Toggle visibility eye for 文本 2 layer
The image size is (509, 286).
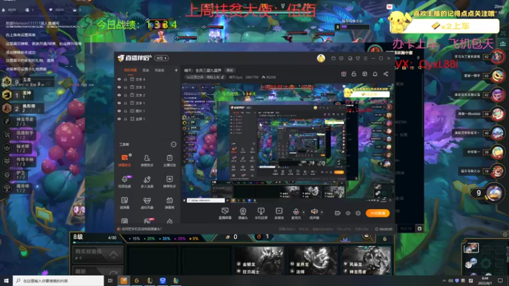[119, 95]
